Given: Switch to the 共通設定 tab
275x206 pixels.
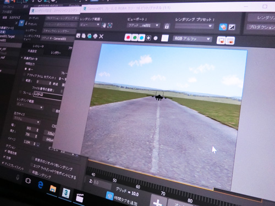Looking at the screenshot, I should (x=32, y=51).
